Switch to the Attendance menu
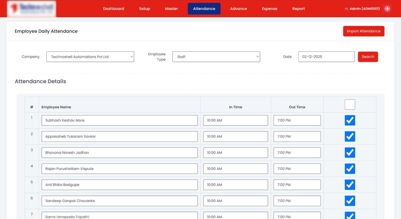 [x=204, y=8]
